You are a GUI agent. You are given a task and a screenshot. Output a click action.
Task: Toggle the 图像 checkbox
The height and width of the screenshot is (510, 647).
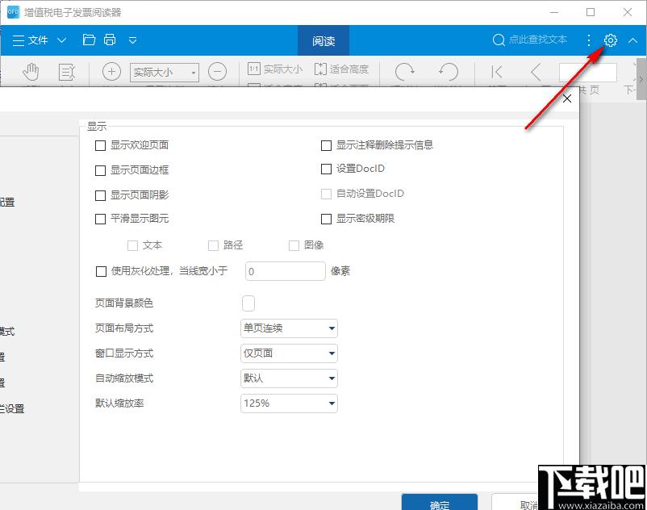coord(294,245)
